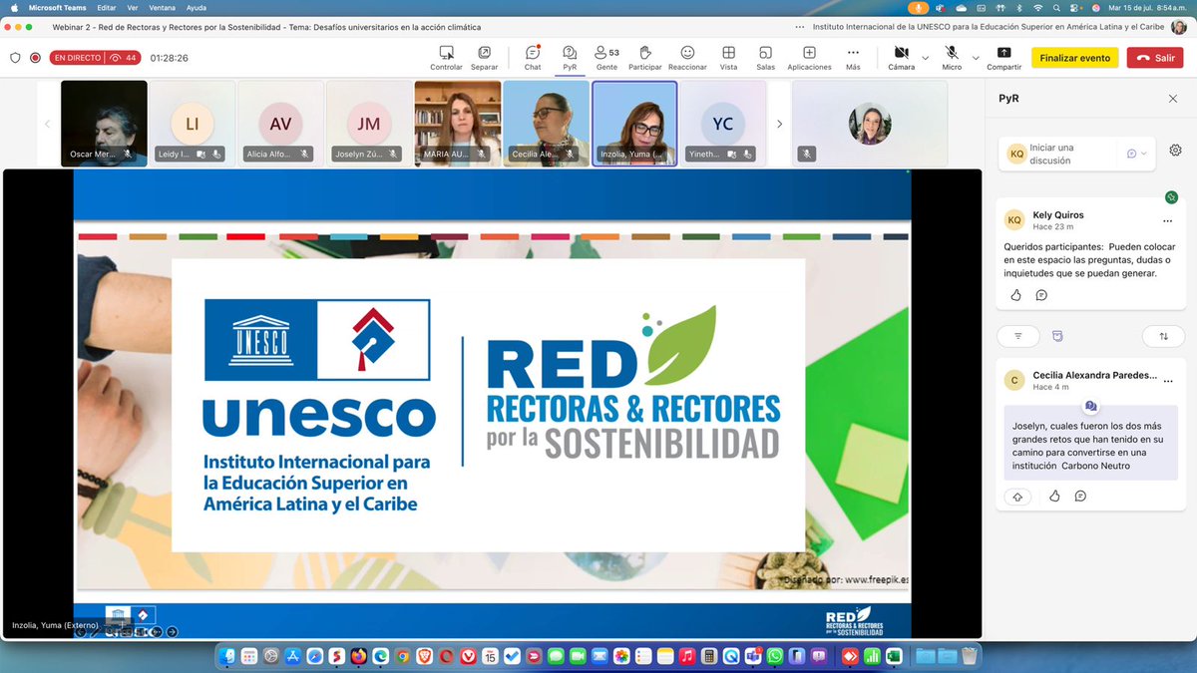
Task: Click the recording indicator icon
Action: click(35, 58)
